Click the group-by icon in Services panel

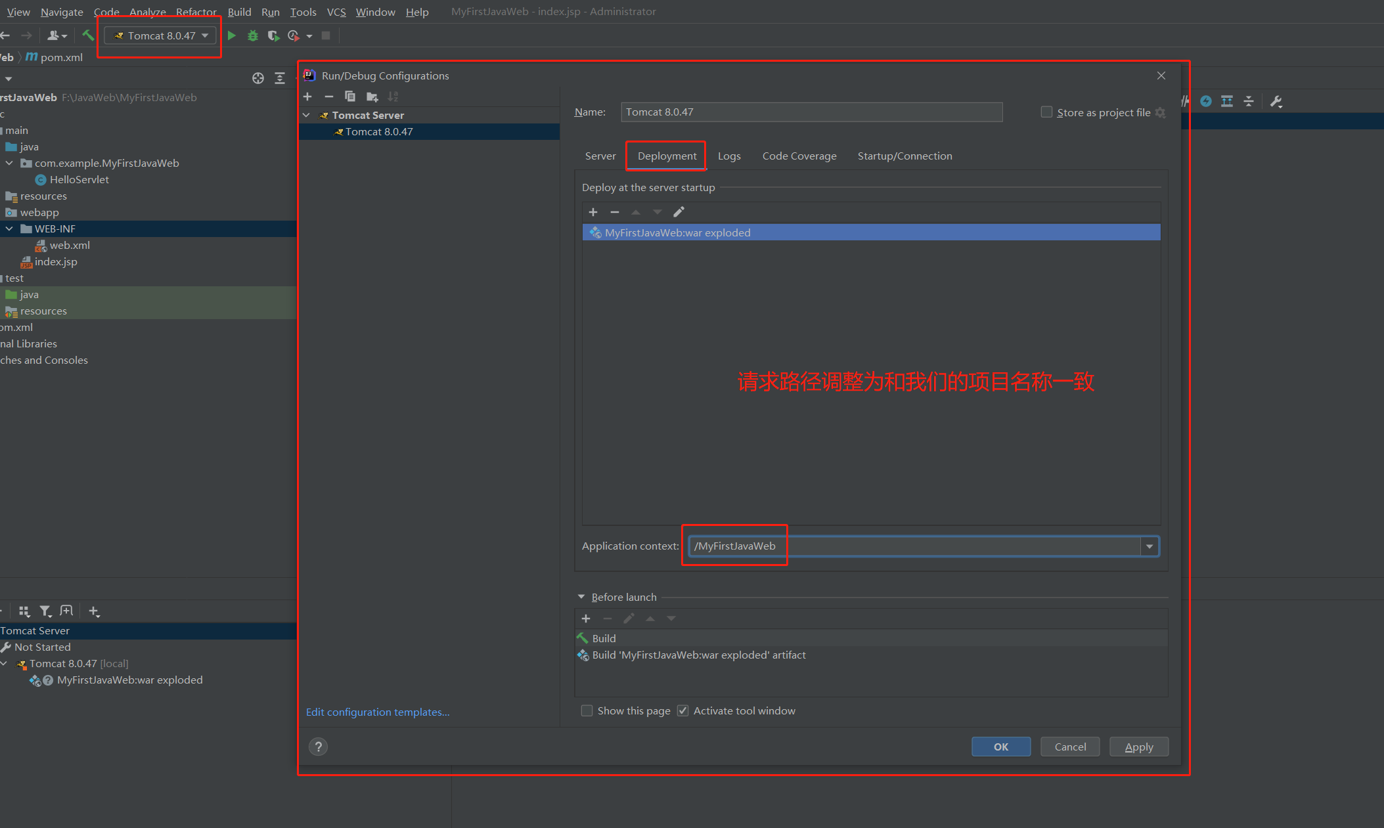click(24, 611)
